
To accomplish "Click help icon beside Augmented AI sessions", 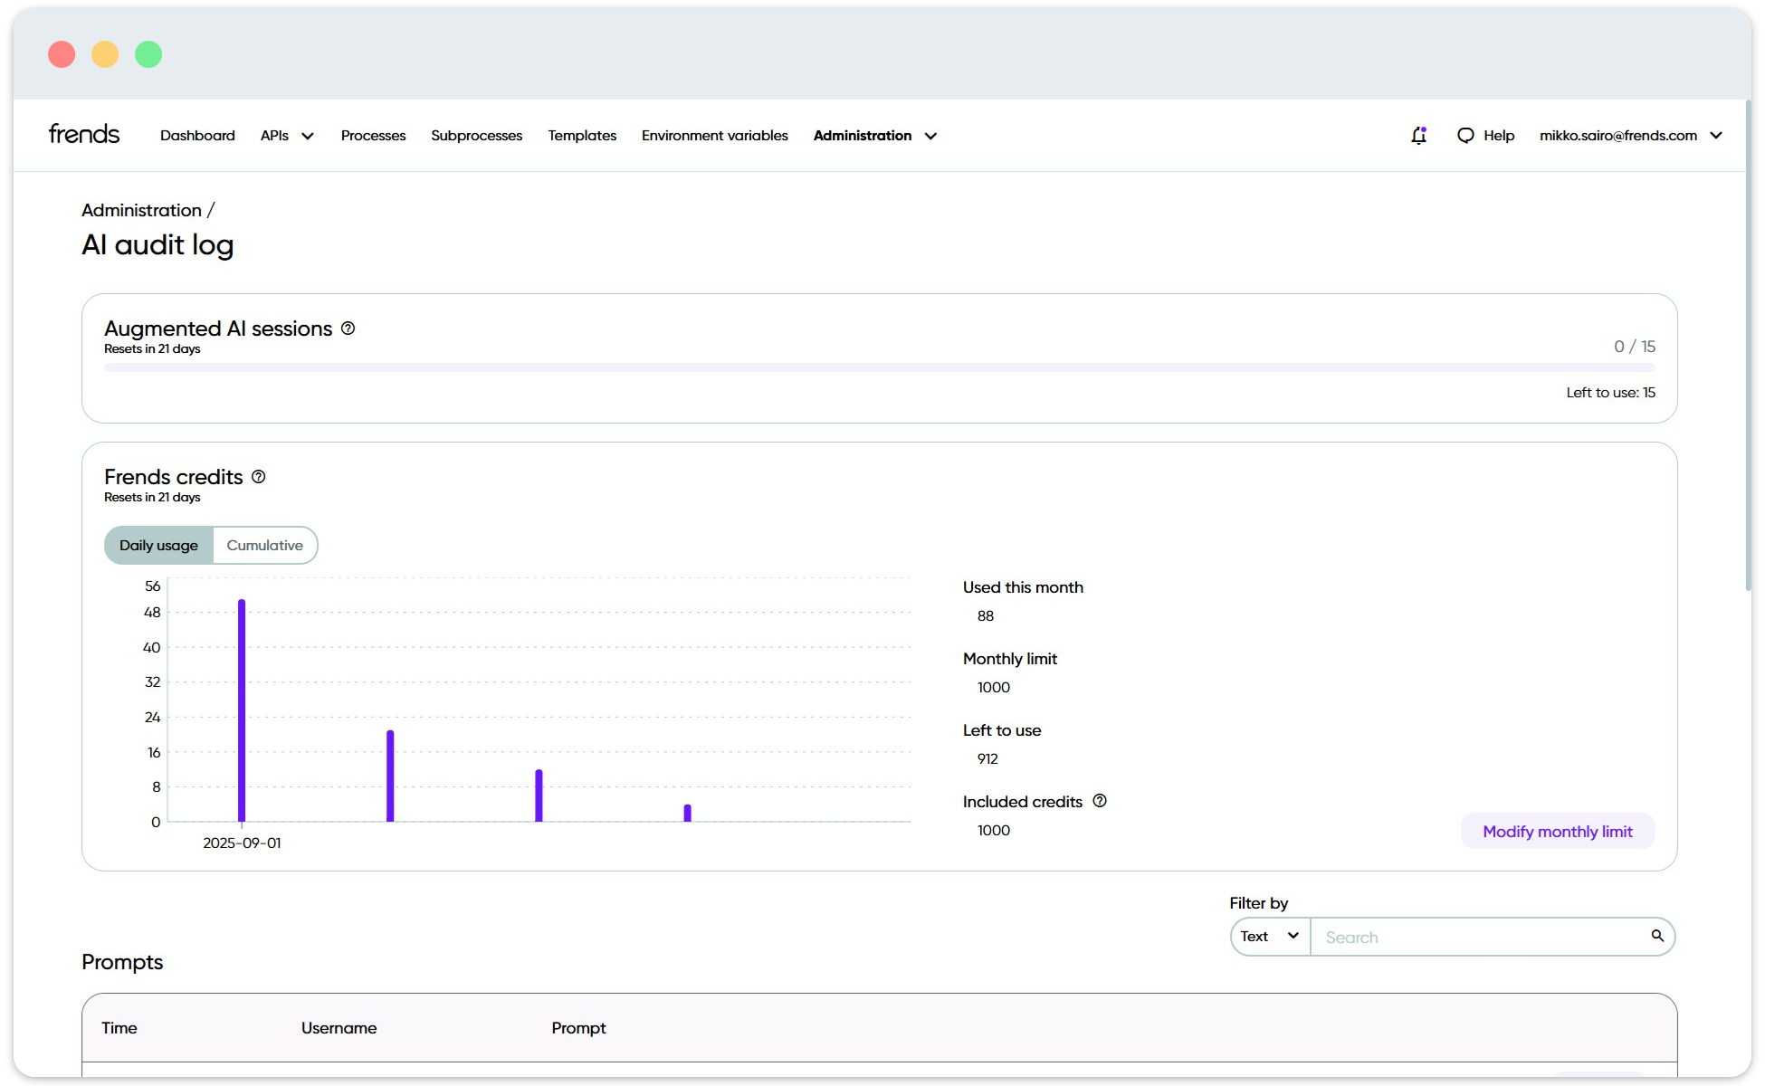I will click(348, 329).
